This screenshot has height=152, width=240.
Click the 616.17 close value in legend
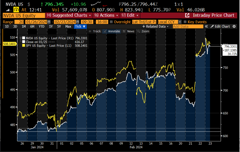tap(79, 42)
